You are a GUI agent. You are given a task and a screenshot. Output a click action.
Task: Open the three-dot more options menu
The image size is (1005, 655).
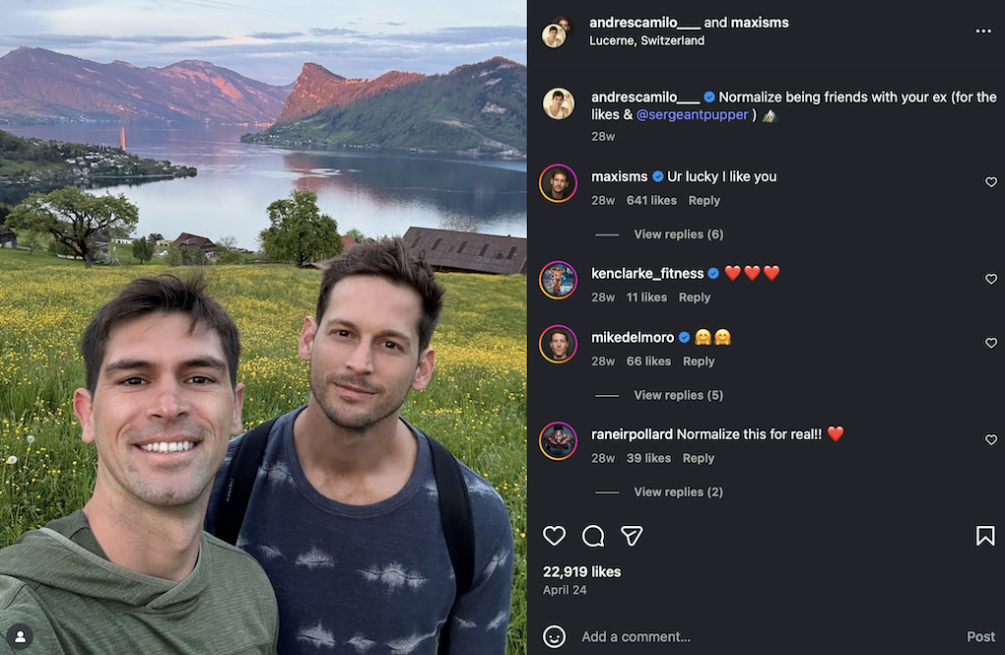pyautogui.click(x=983, y=31)
